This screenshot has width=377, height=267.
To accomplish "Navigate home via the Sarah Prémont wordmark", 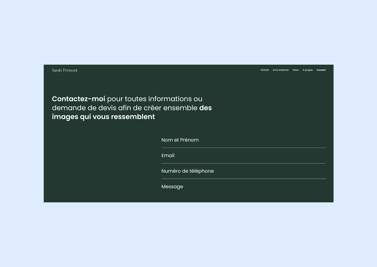I will (64, 70).
